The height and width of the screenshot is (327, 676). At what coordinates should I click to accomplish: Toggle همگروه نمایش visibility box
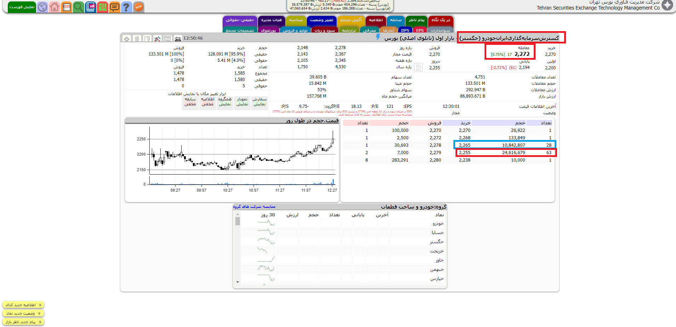(x=225, y=103)
